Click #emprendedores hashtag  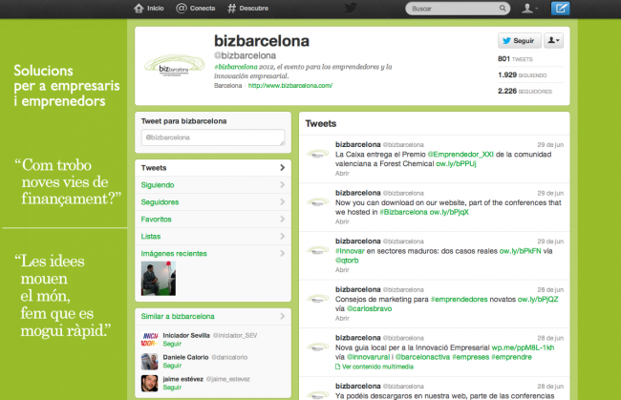[459, 299]
